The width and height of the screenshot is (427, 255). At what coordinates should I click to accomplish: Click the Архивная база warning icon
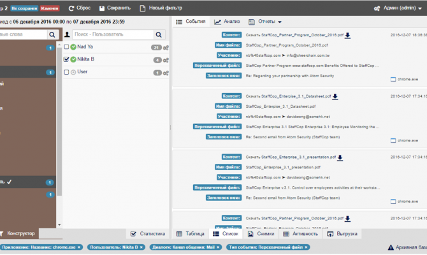click(391, 247)
